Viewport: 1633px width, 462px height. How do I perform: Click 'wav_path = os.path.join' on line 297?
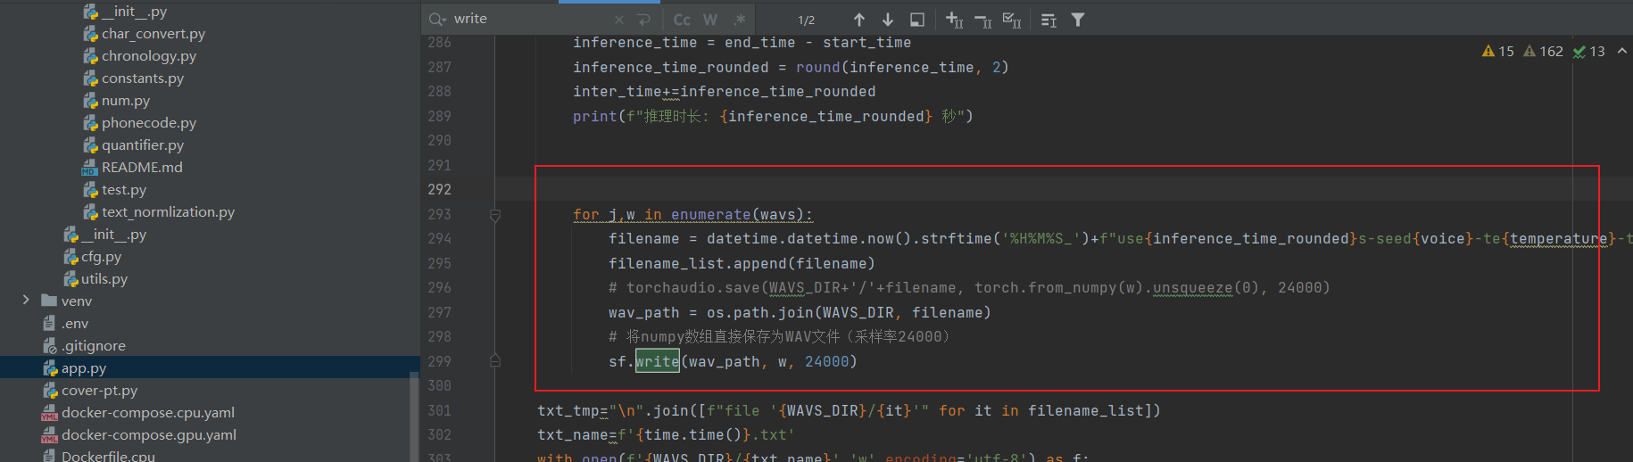coord(711,313)
